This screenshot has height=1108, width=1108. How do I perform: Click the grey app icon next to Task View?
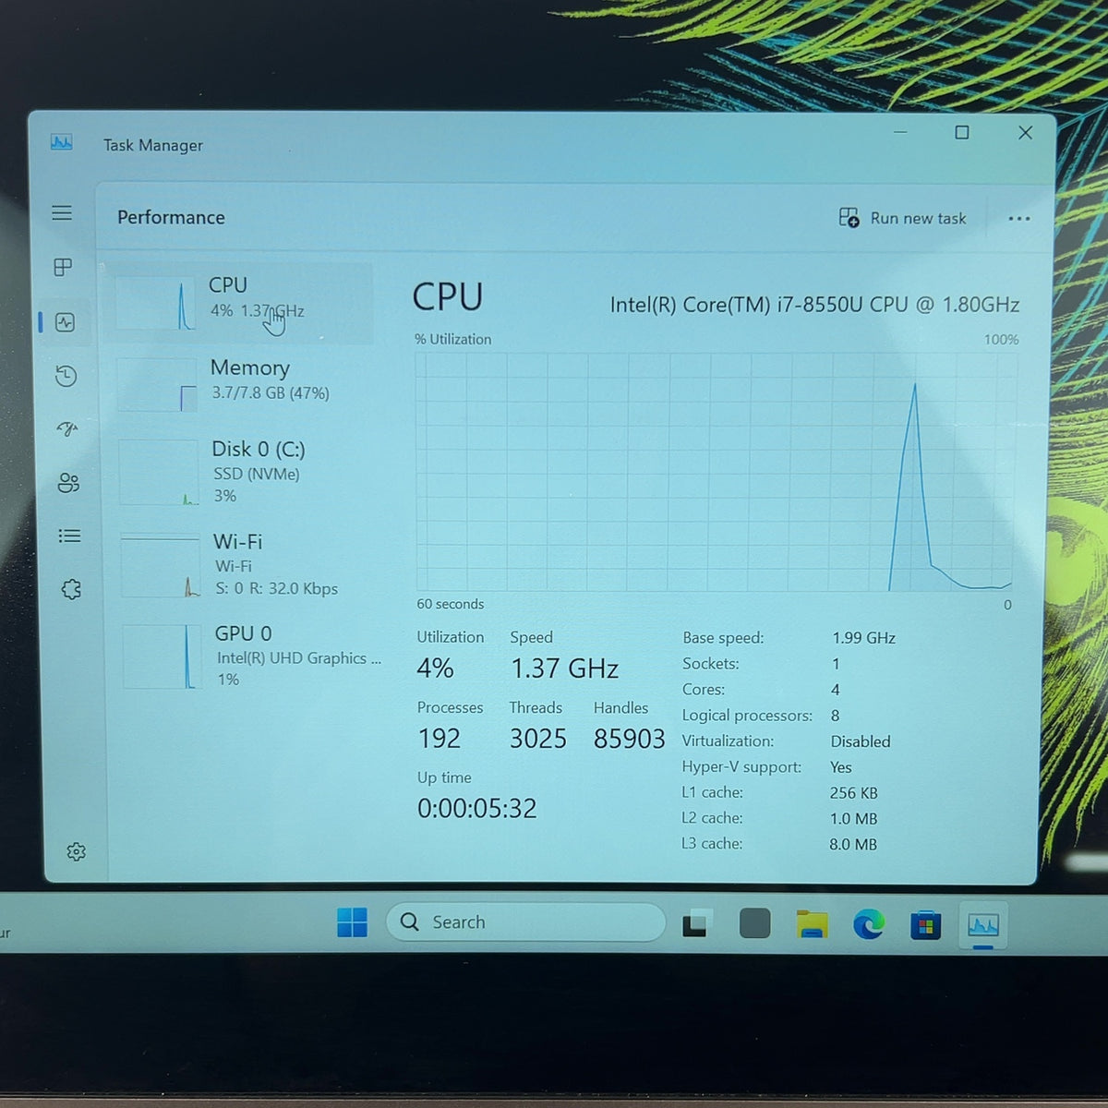point(754,923)
